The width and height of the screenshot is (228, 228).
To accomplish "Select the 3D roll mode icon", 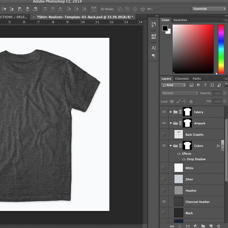I will pos(127,9).
